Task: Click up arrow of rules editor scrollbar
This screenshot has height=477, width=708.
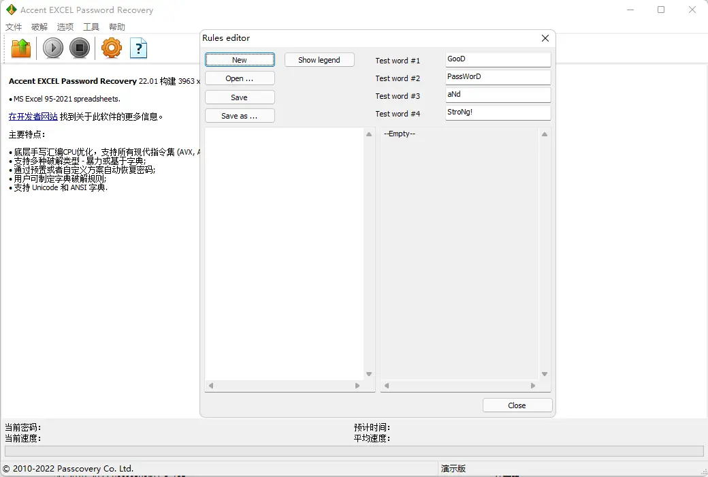Action: point(369,134)
